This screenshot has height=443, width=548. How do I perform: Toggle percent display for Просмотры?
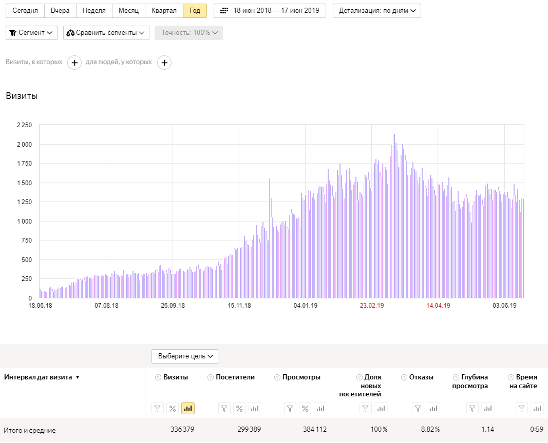point(305,409)
